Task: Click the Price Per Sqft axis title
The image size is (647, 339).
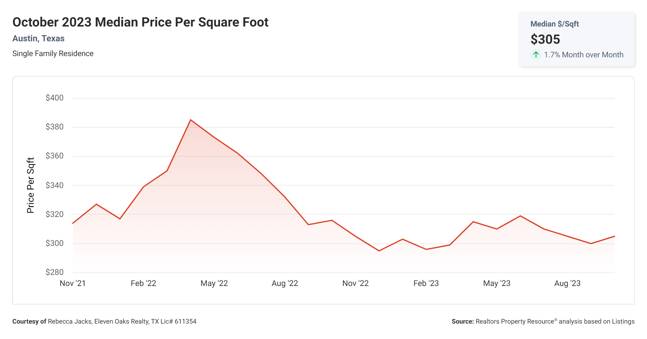Action: point(30,185)
